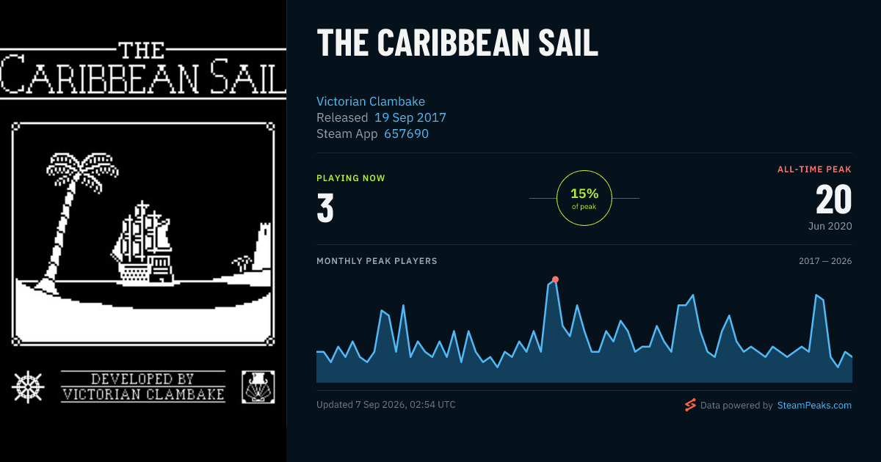881x462 pixels.
Task: Open the Victorian Clambake developer link
Action: [x=371, y=101]
